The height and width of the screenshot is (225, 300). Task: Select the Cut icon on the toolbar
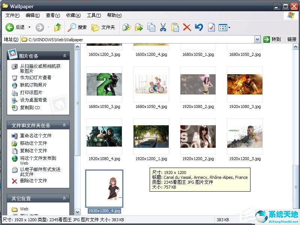point(163,27)
